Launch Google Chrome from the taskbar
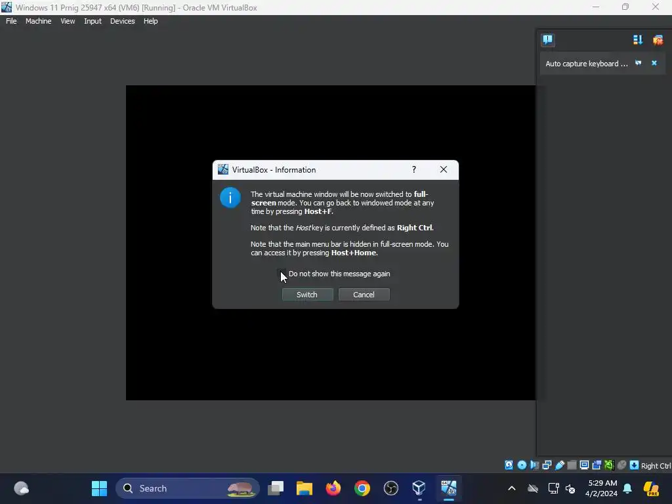 (362, 488)
